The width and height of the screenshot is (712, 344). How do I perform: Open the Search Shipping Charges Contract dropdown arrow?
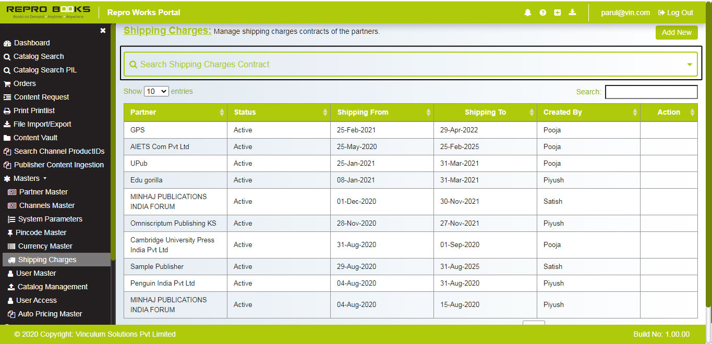point(690,64)
